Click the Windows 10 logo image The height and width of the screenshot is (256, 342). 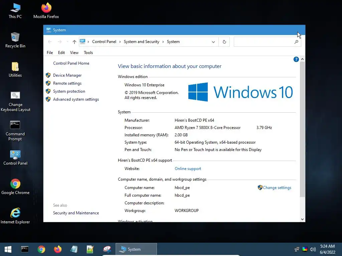click(x=240, y=92)
